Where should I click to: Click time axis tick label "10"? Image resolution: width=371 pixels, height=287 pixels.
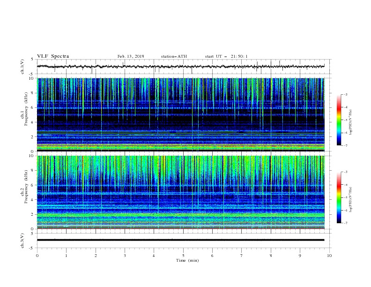click(329, 256)
